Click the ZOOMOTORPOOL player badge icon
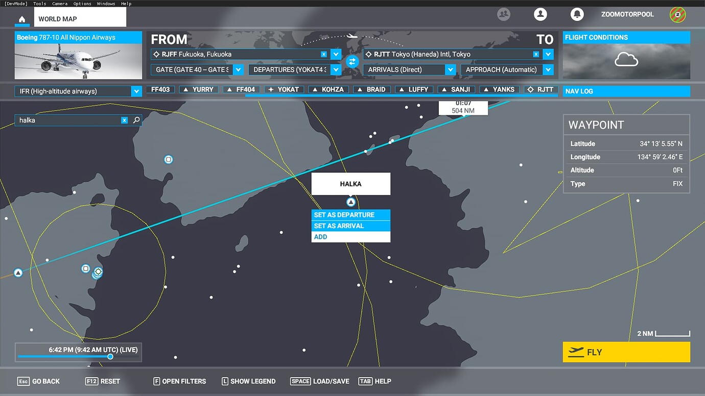705x396 pixels. coord(677,14)
